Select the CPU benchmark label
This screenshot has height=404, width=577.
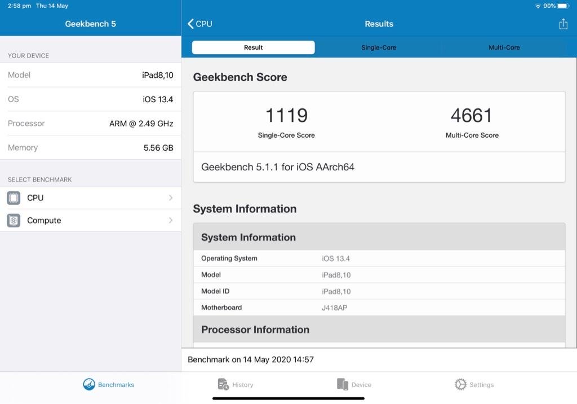[35, 198]
